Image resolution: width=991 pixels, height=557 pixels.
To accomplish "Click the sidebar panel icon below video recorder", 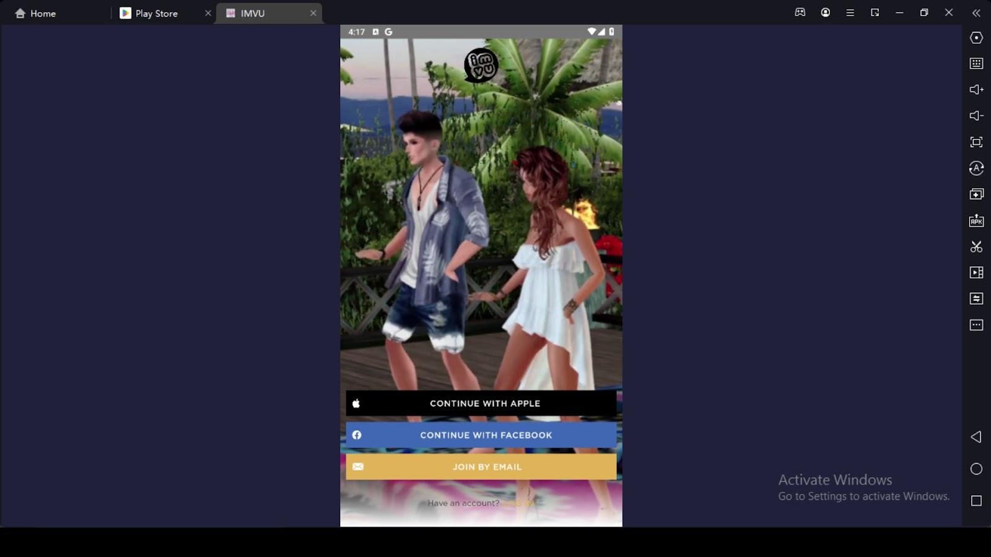I will (976, 298).
